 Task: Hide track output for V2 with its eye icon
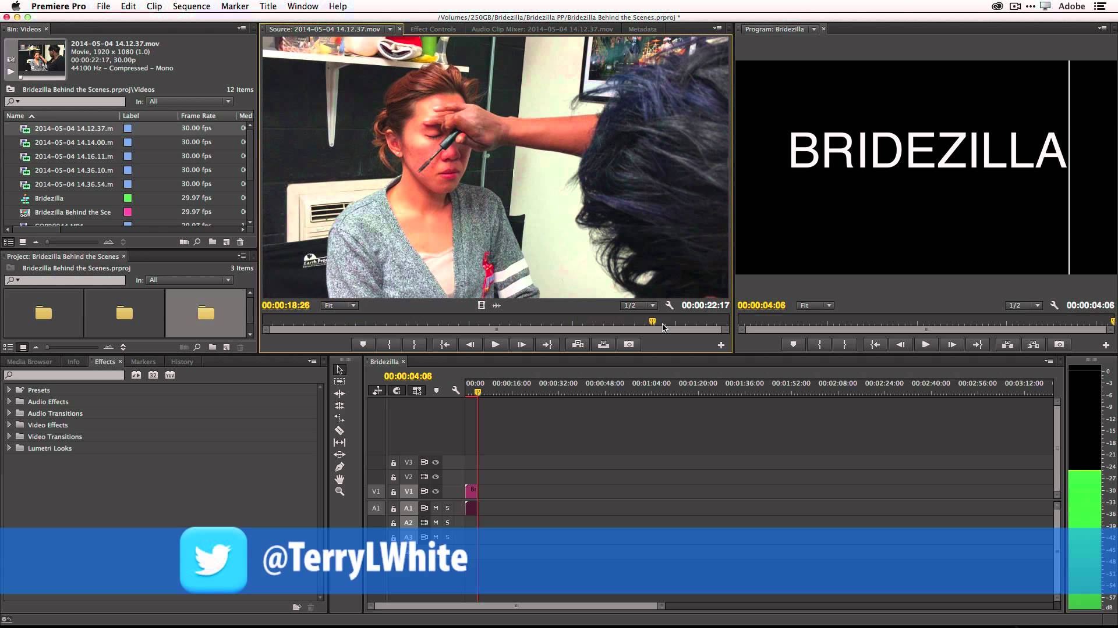click(436, 477)
